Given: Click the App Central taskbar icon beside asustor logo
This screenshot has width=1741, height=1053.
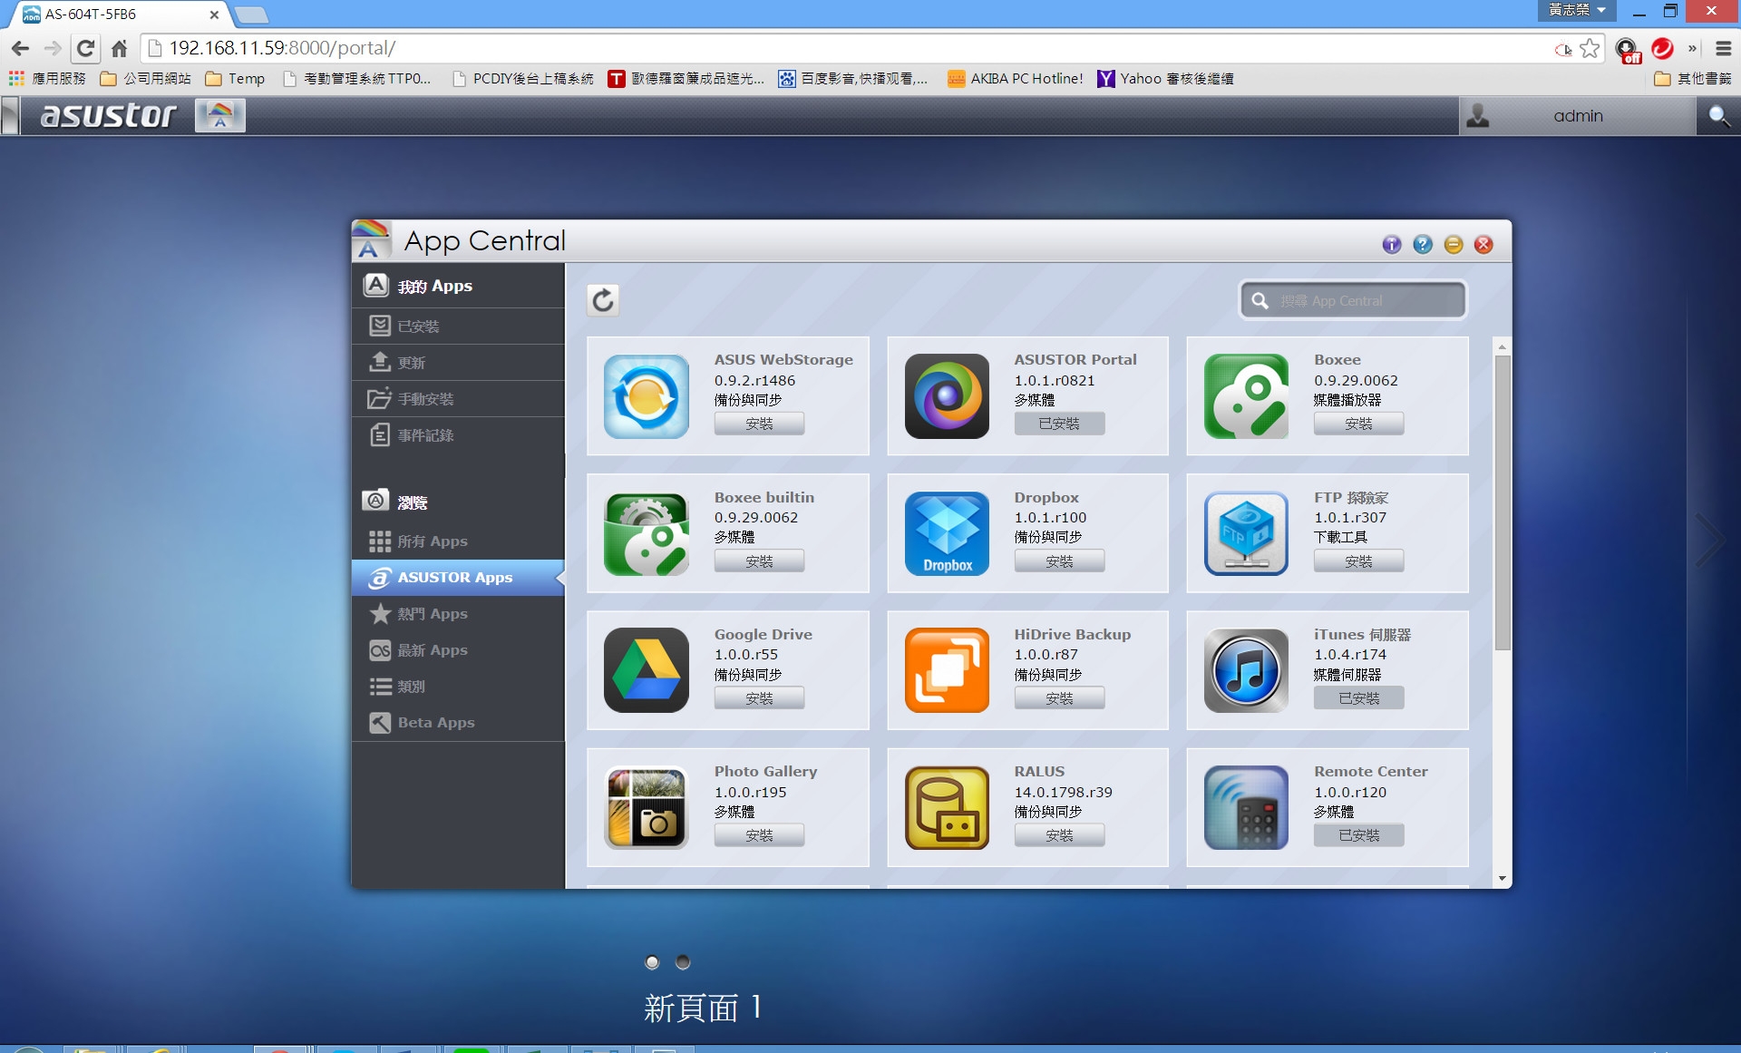Looking at the screenshot, I should (x=219, y=115).
